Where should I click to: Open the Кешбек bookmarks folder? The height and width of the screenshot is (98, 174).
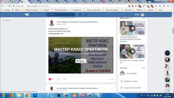tap(149, 10)
